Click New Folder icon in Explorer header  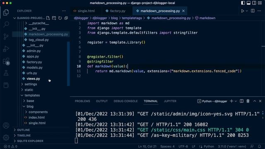pos(54,18)
